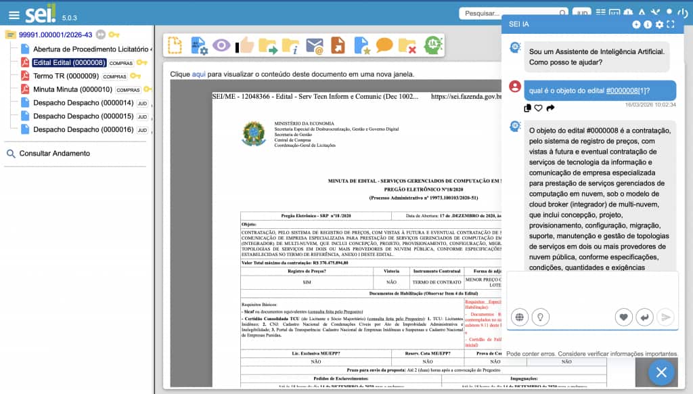Open Minuta Minuta (0000010) document
Viewport: 693px width, 394px height.
click(72, 89)
